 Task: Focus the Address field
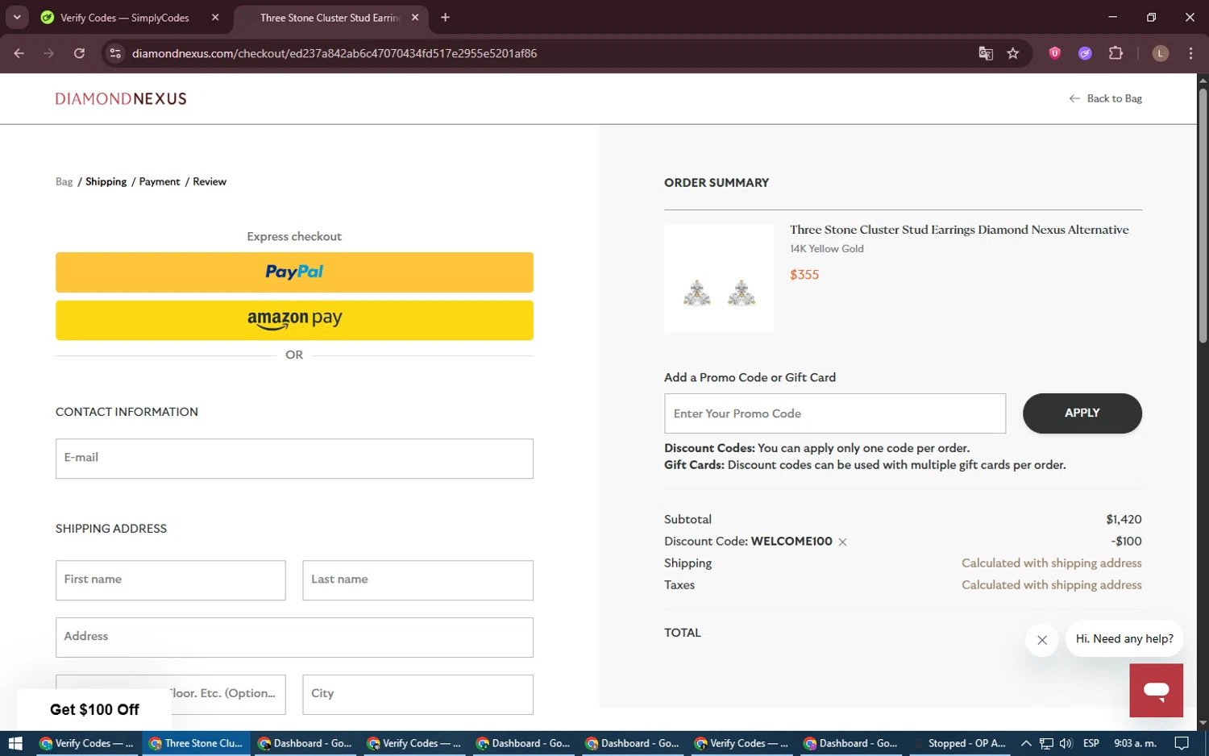tap(294, 638)
